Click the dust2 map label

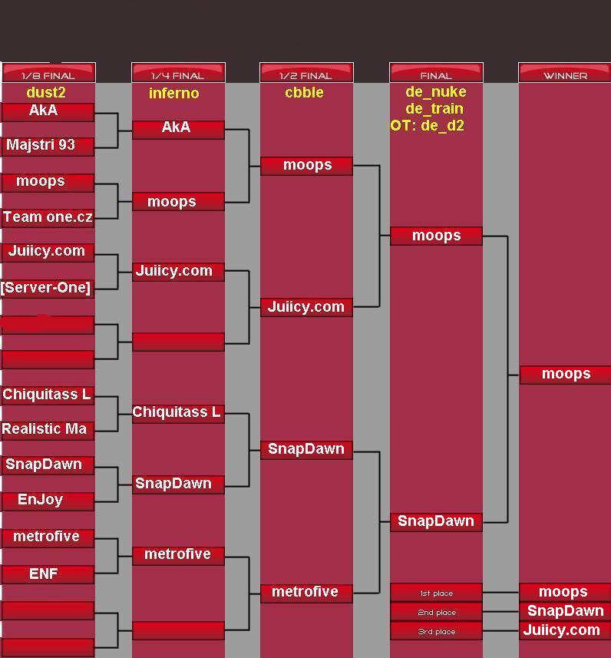click(x=46, y=92)
